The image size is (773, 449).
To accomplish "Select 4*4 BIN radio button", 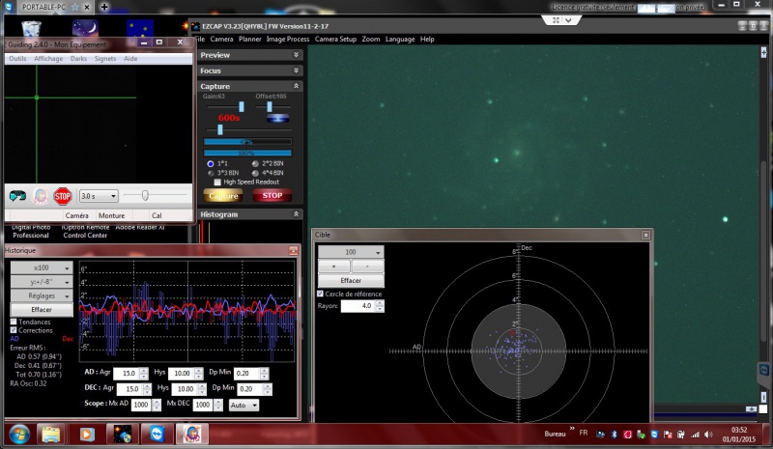I will point(255,173).
